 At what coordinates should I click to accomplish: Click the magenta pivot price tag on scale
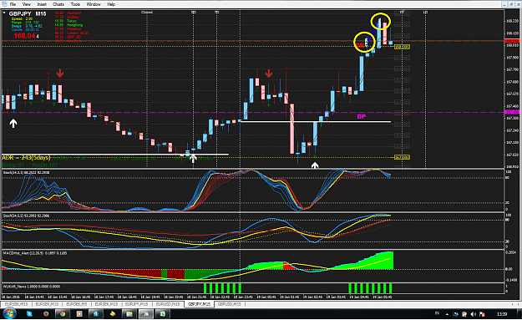(512, 112)
